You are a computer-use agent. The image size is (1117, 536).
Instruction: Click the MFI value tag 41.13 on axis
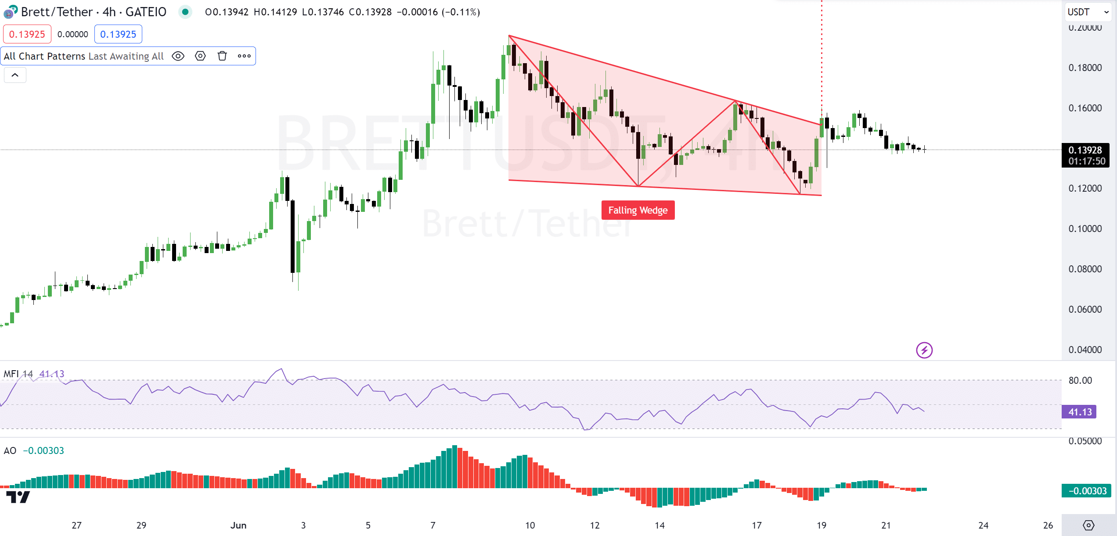pyautogui.click(x=1079, y=412)
